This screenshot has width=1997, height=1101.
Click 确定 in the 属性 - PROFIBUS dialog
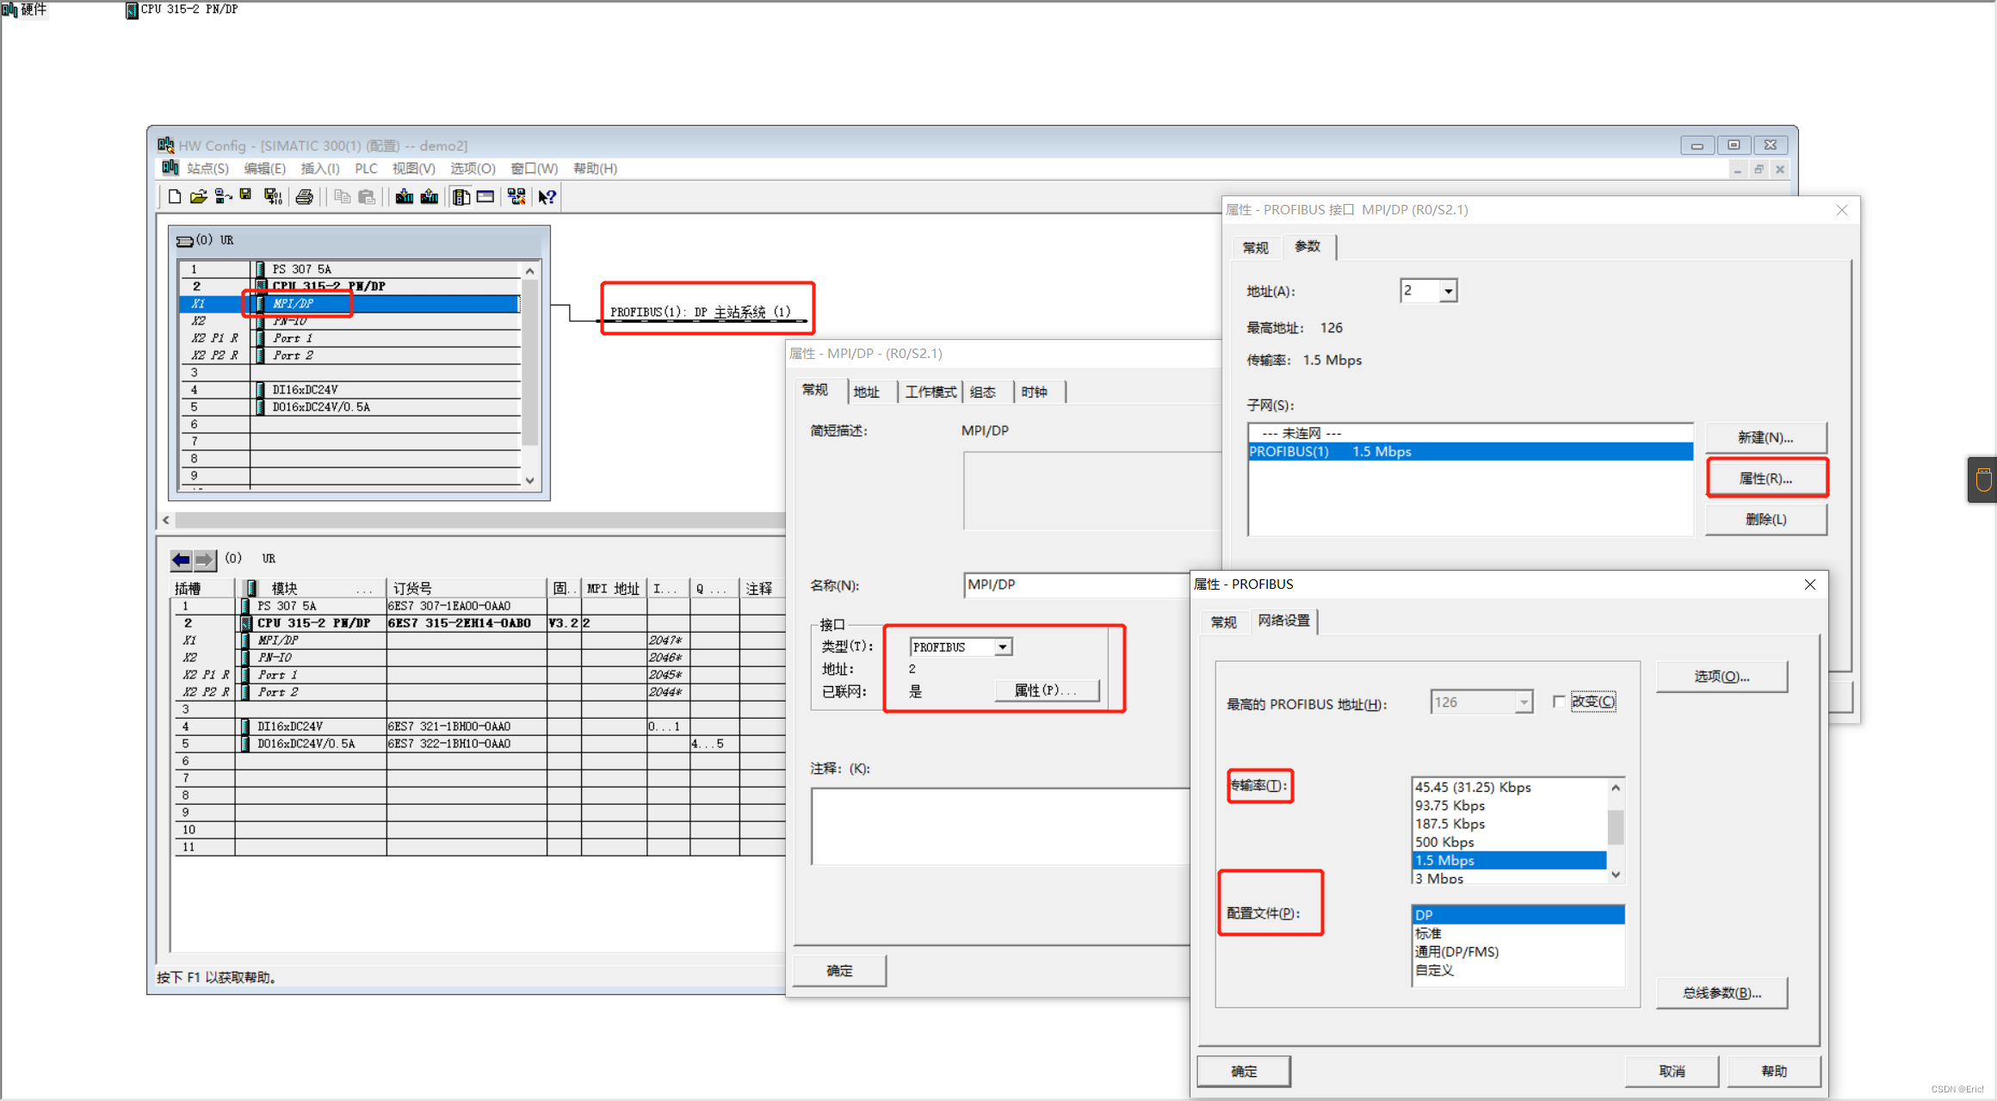click(x=1244, y=1072)
